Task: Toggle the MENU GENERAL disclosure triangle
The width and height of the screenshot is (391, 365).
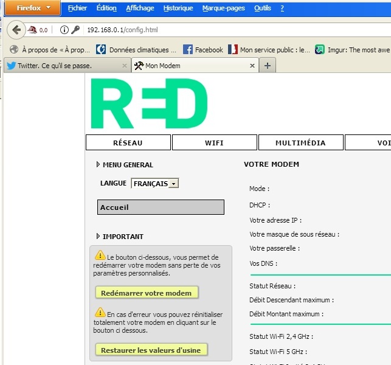Action: click(98, 164)
